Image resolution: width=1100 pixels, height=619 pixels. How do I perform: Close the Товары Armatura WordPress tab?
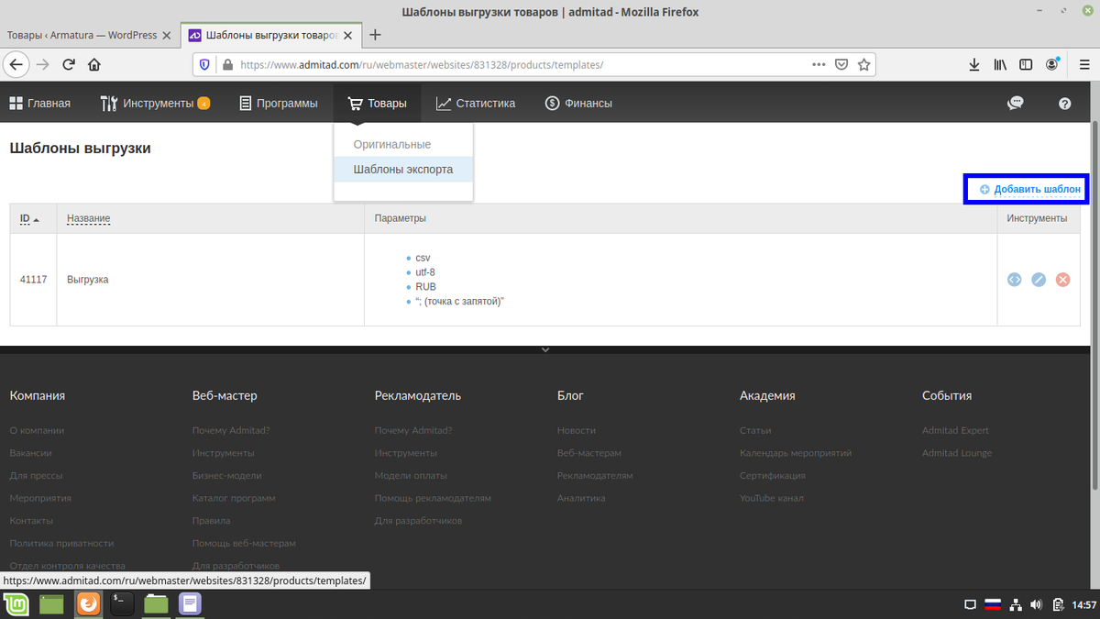coord(166,35)
